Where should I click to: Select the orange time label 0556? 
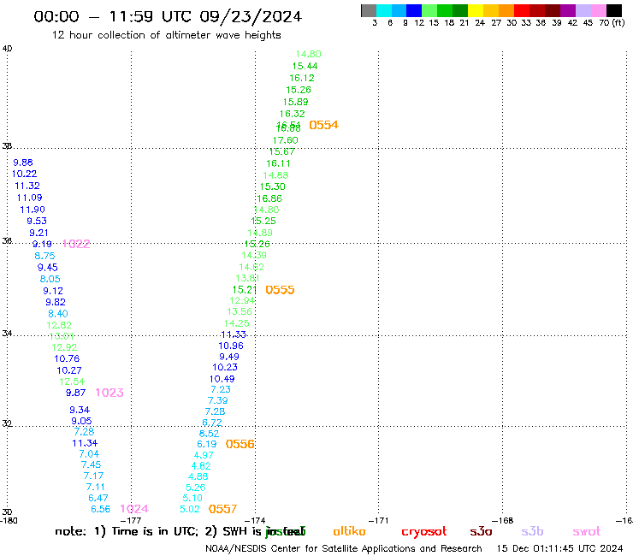[x=240, y=444]
